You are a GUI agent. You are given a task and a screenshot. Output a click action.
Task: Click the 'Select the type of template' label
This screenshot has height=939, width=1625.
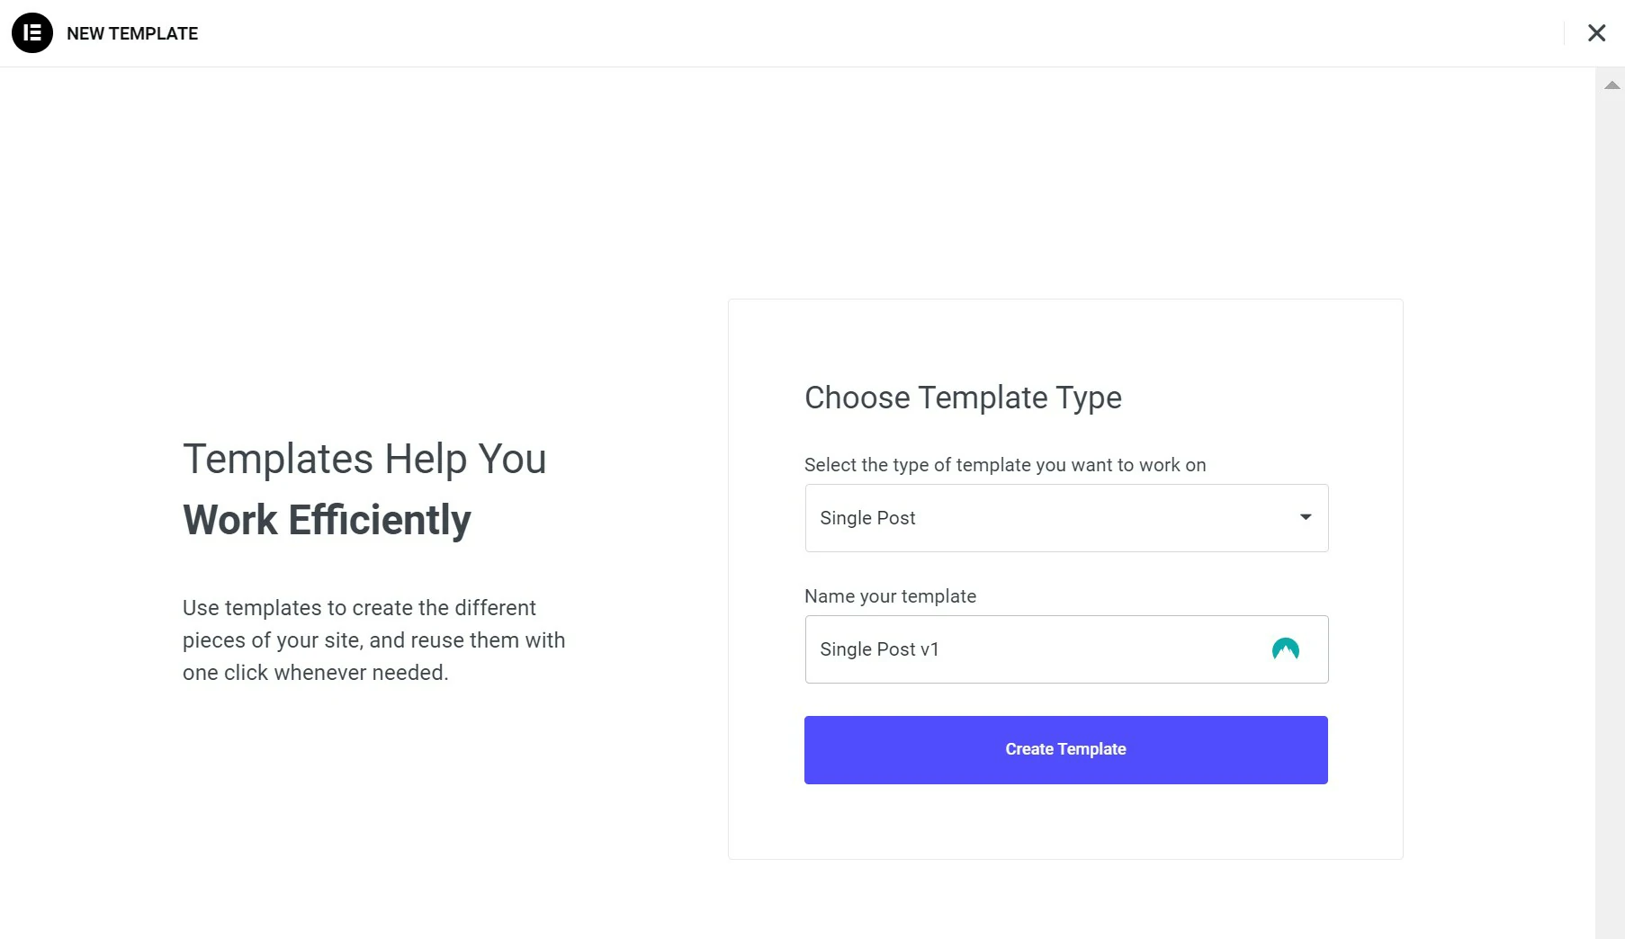(1005, 465)
